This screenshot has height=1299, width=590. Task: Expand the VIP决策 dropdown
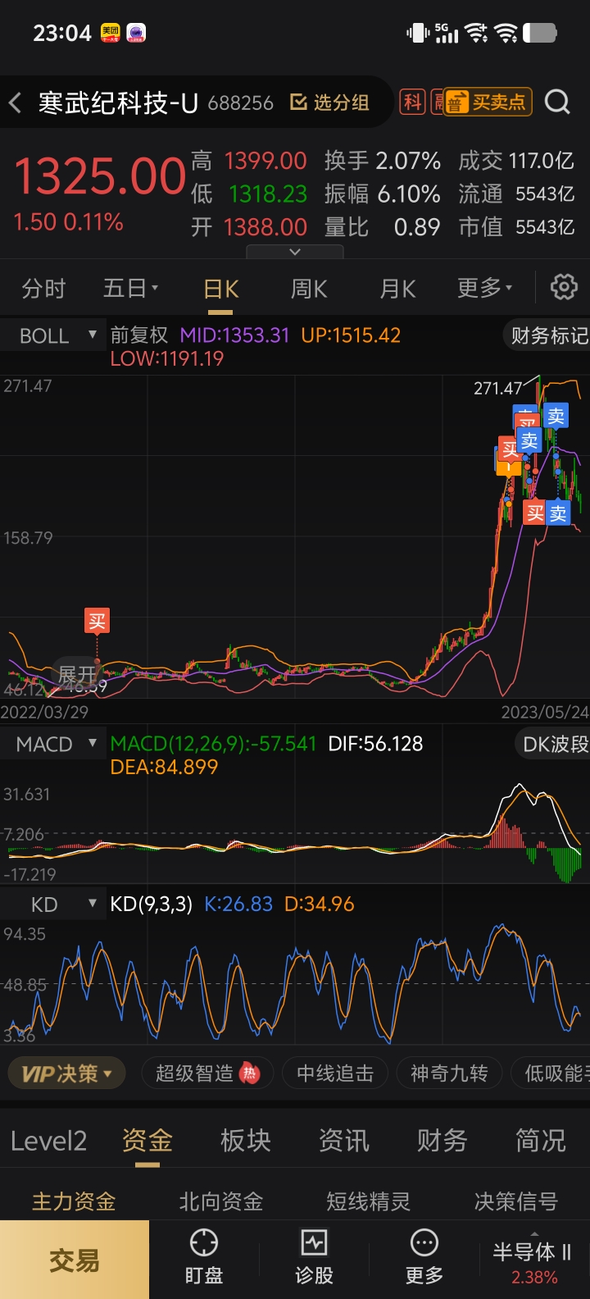point(66,1073)
